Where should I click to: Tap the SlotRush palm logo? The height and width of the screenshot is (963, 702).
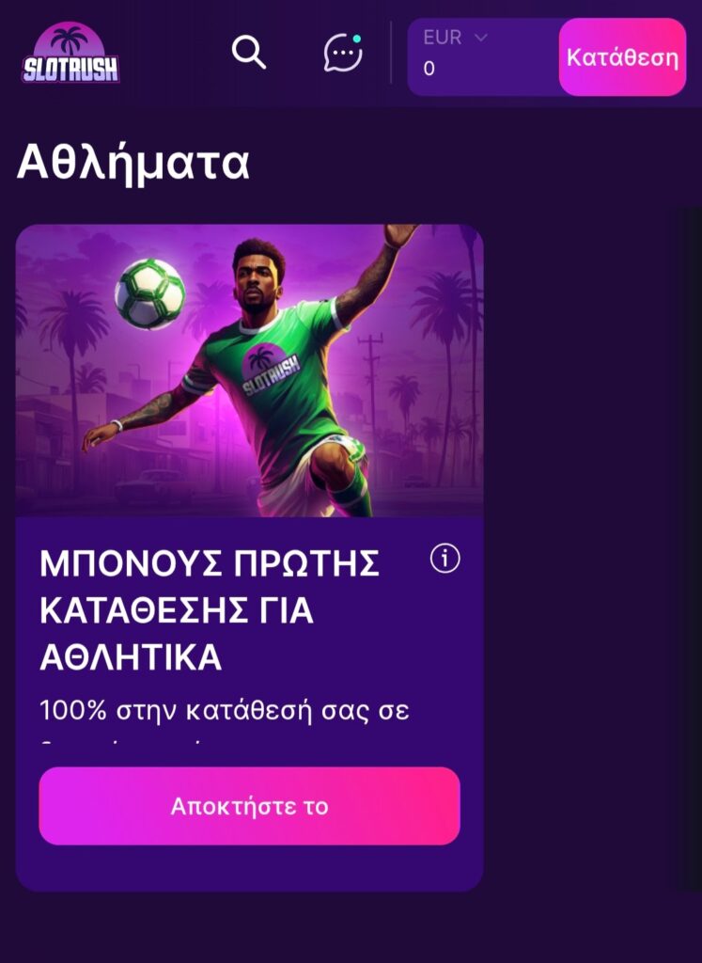(x=70, y=53)
